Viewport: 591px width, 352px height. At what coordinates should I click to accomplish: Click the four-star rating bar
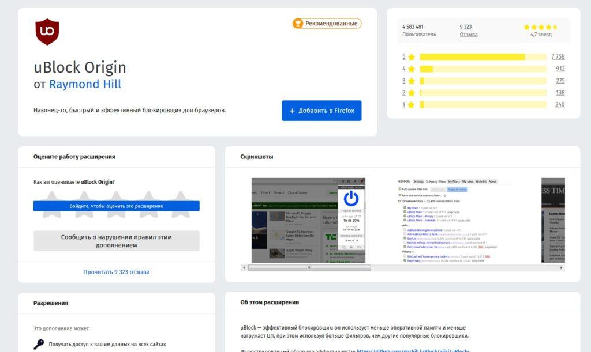483,69
